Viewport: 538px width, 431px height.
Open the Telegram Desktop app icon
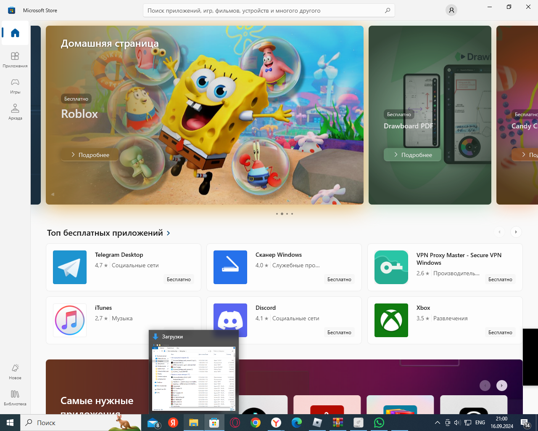[70, 267]
